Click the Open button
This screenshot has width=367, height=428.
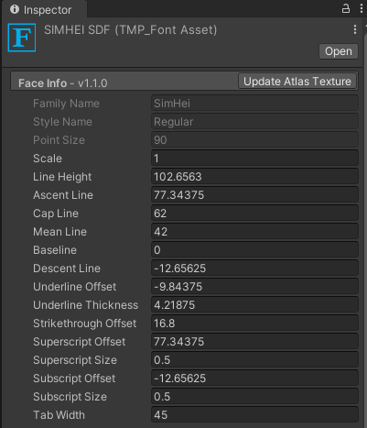339,51
